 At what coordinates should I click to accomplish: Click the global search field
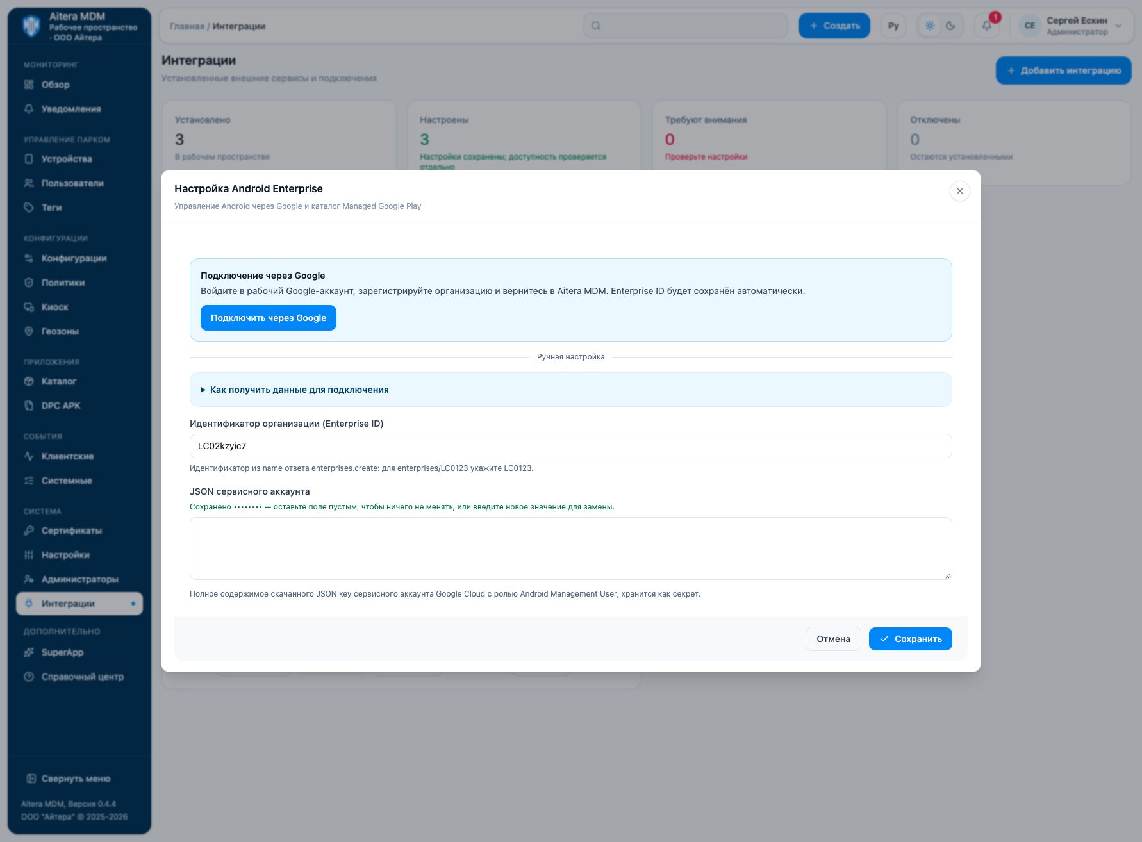click(686, 26)
